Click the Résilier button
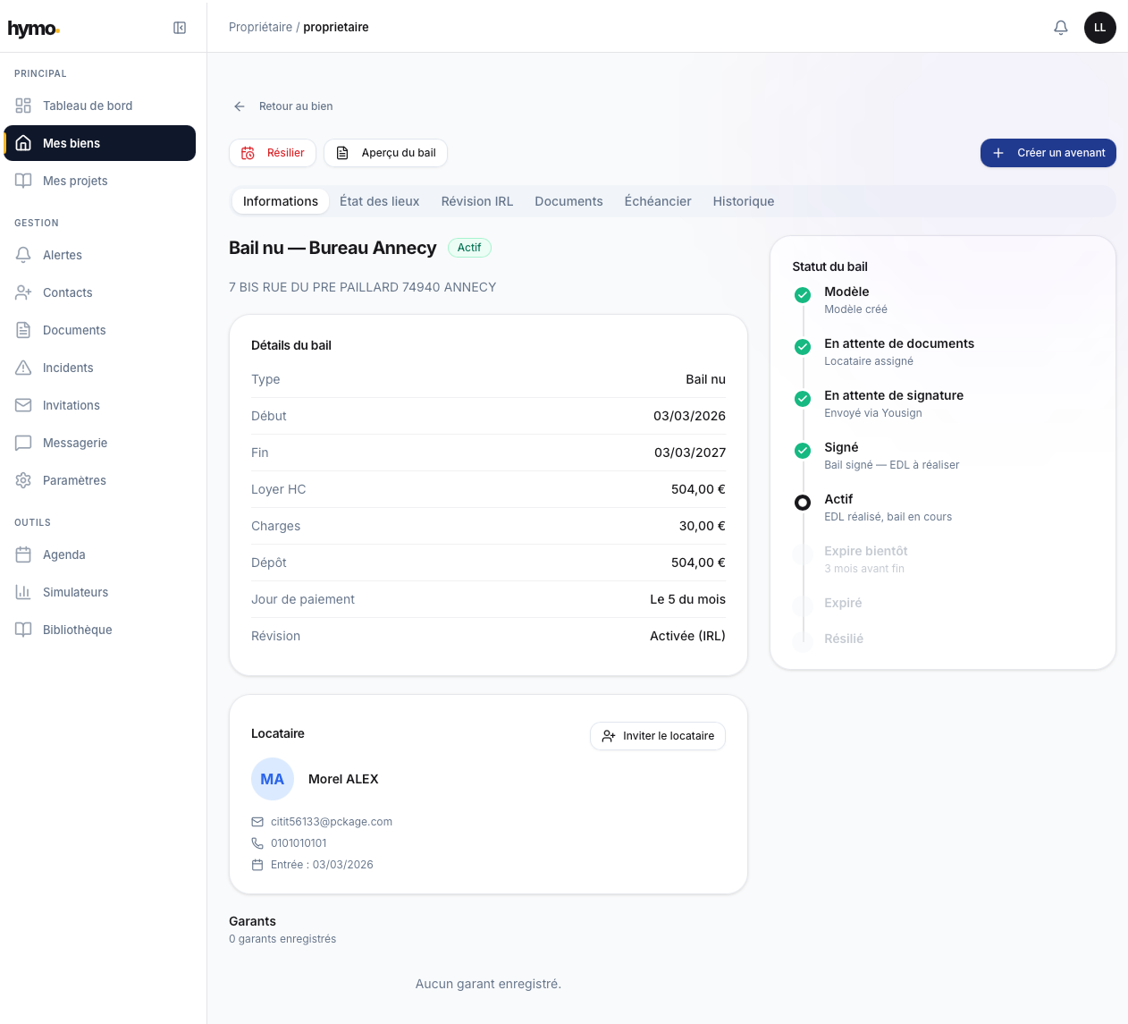This screenshot has width=1128, height=1024. [x=273, y=153]
